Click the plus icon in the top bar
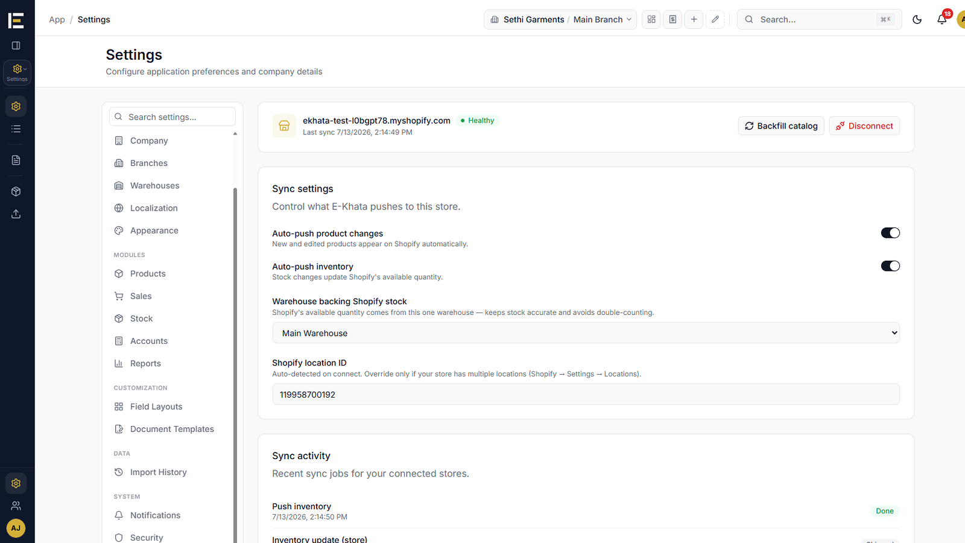This screenshot has height=543, width=965. tap(694, 19)
